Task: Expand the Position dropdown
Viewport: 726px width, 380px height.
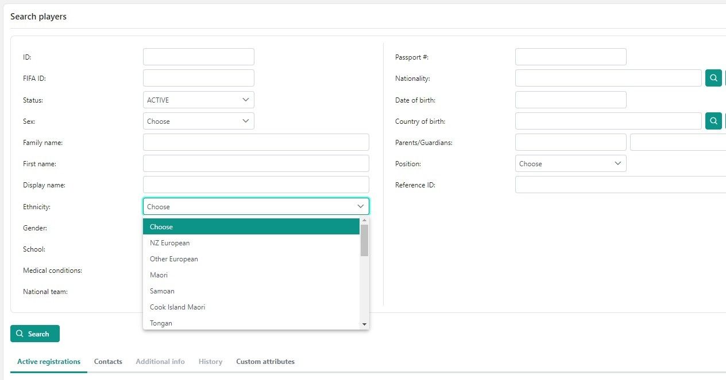Action: (x=570, y=163)
